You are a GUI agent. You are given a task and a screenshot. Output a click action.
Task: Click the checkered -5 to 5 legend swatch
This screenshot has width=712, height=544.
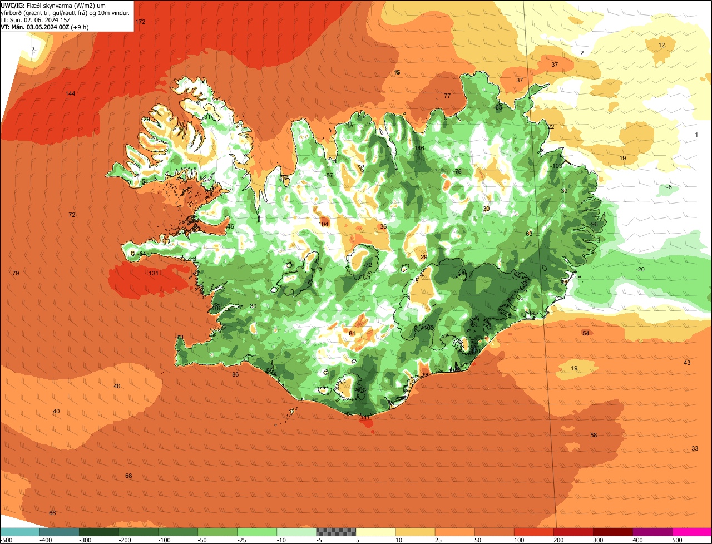336,532
